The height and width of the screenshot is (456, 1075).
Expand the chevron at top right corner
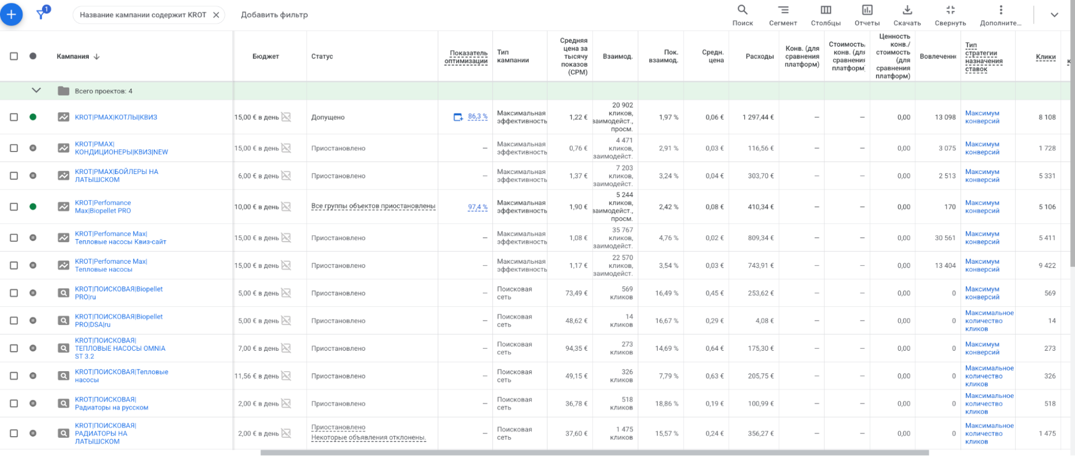point(1054,15)
